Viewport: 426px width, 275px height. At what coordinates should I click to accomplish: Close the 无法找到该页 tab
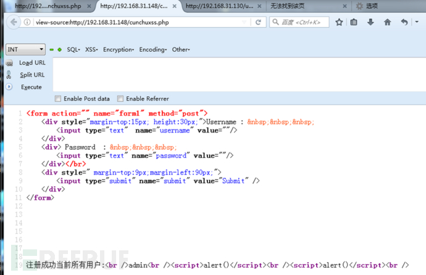pyautogui.click(x=345, y=6)
